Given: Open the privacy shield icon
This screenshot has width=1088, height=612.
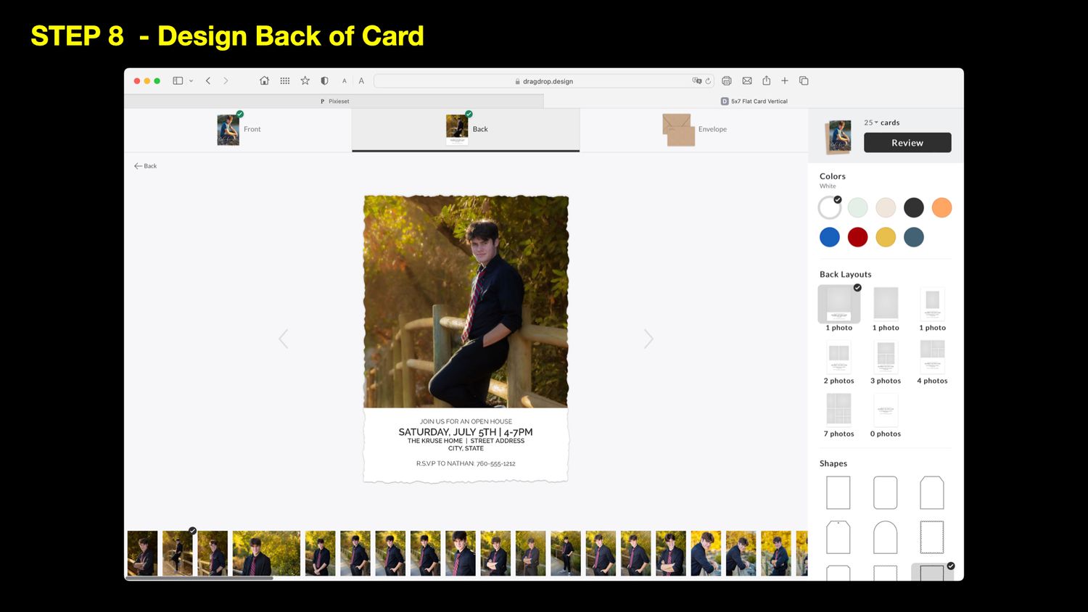Looking at the screenshot, I should point(324,80).
